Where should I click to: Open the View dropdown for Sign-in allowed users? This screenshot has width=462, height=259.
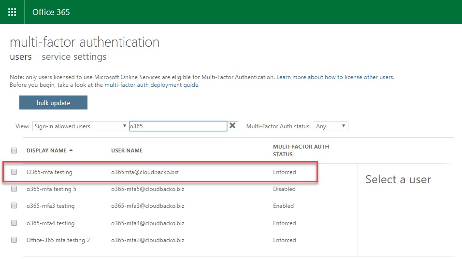(x=80, y=126)
